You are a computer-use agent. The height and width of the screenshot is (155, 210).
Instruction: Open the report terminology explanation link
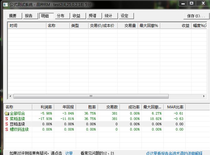174,153
